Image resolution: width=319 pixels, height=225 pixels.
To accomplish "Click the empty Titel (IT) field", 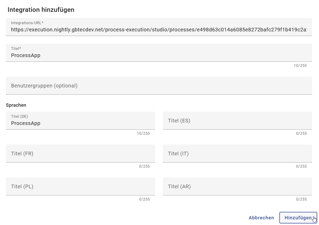I will coord(237,154).
